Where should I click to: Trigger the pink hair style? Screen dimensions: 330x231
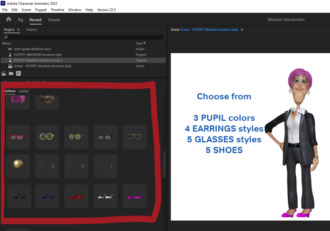[18, 102]
